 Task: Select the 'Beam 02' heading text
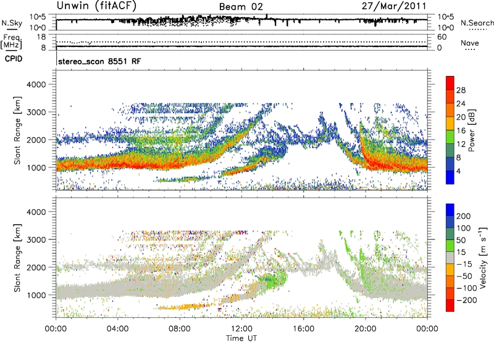click(x=241, y=7)
